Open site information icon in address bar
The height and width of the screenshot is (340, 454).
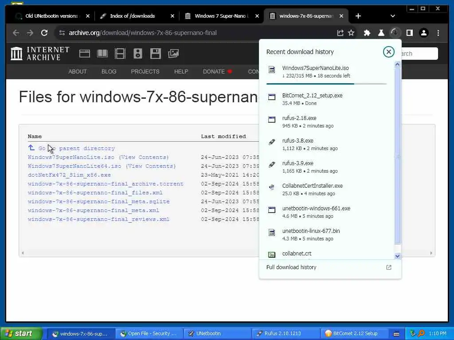tap(62, 33)
